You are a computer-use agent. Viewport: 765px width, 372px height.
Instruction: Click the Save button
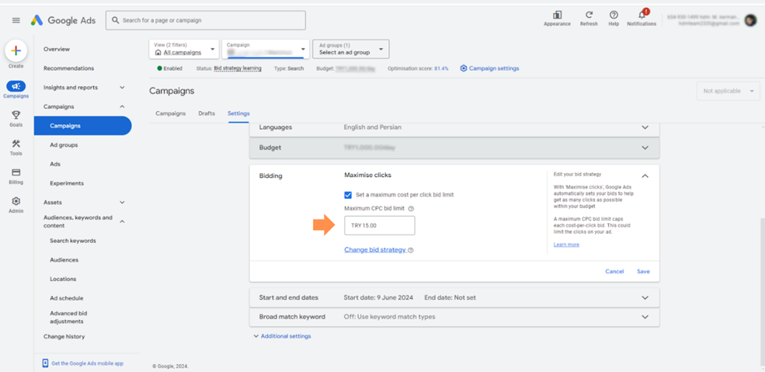click(x=643, y=271)
